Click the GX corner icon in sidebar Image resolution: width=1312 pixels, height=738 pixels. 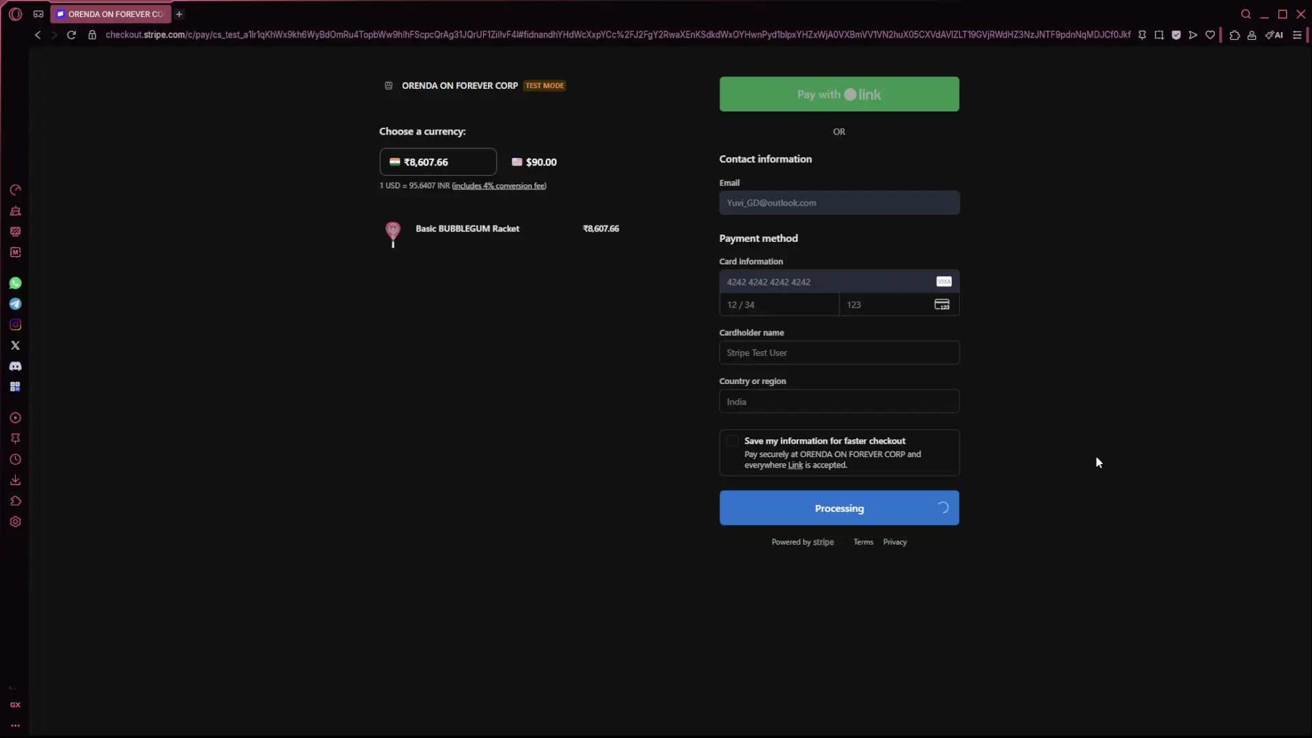15,705
